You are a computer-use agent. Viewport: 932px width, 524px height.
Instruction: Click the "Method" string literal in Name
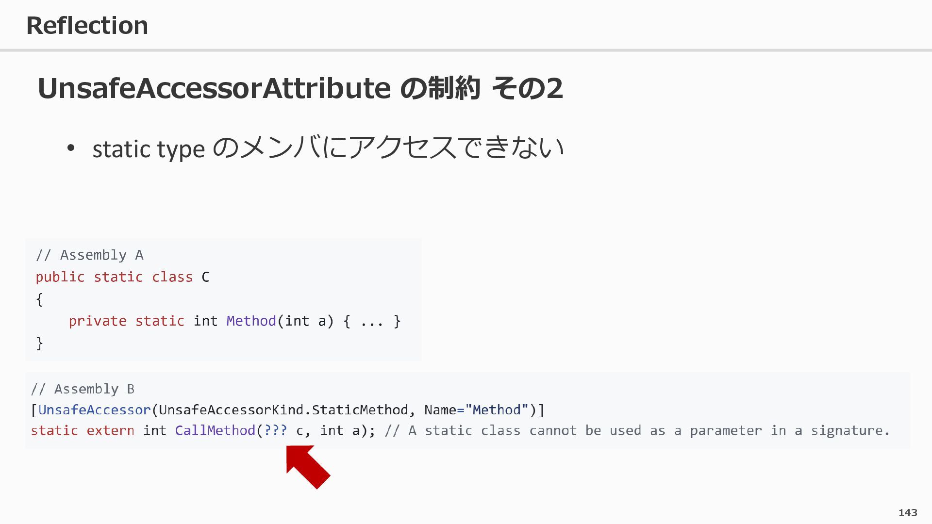[x=496, y=410]
